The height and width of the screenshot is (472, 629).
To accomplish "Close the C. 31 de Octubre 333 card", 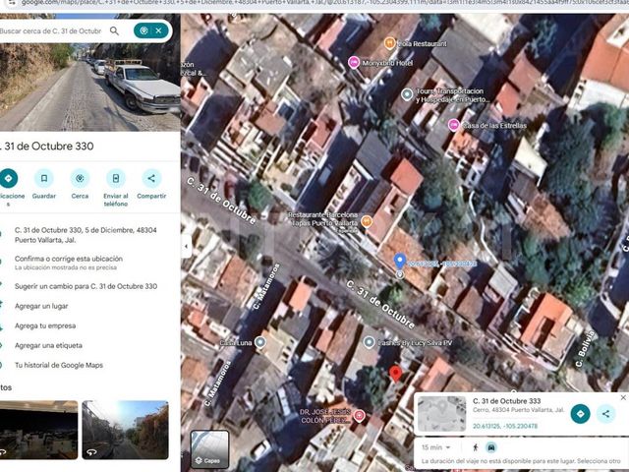I will pos(623,397).
